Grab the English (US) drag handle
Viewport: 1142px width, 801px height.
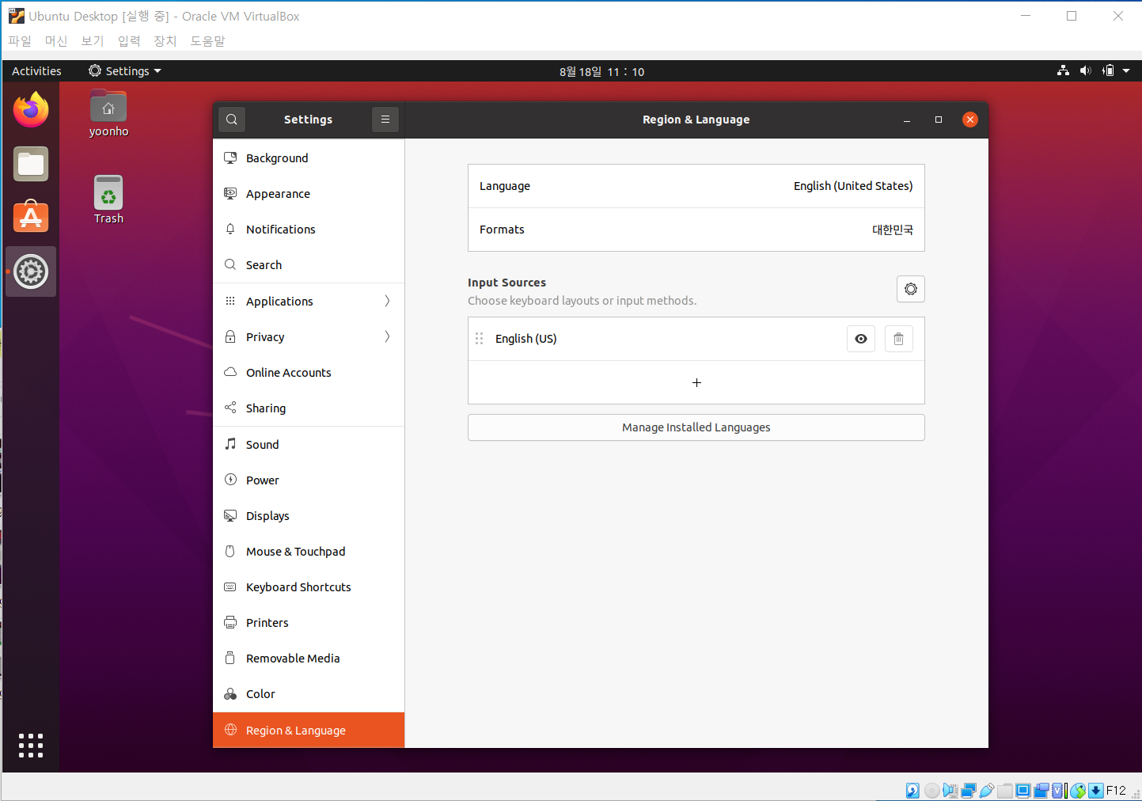pyautogui.click(x=479, y=339)
